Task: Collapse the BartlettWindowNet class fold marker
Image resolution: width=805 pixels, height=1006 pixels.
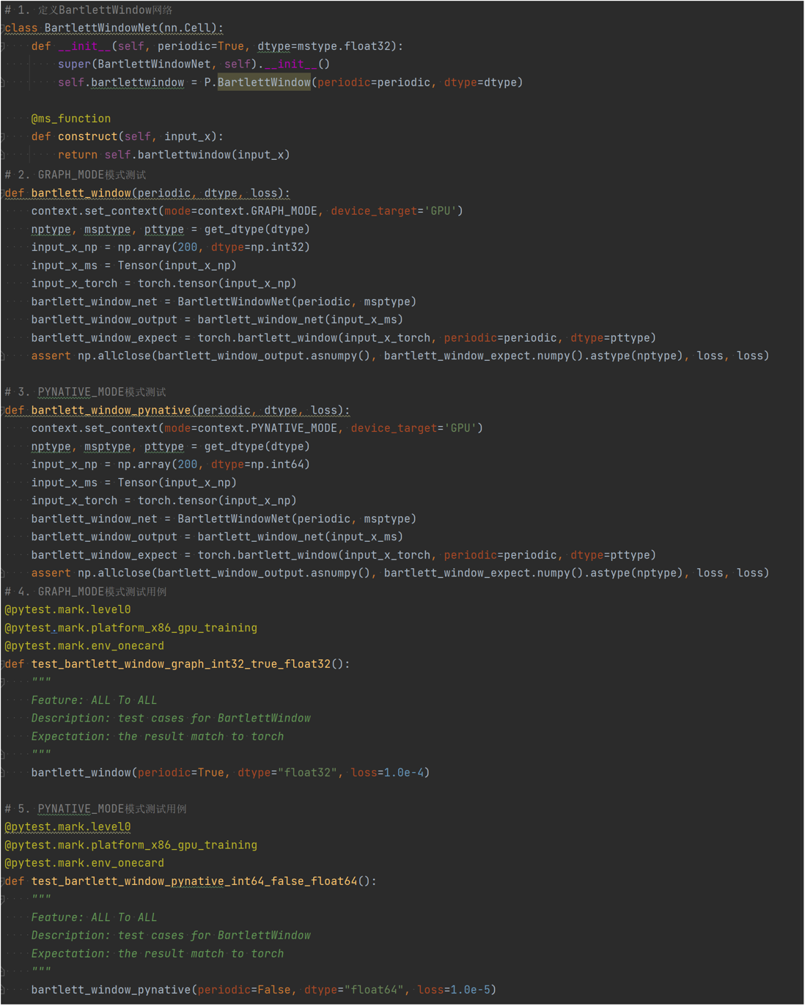Action: [x=3, y=29]
